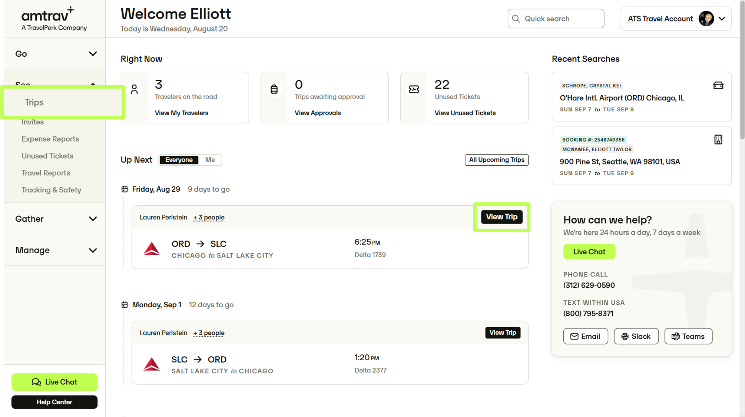This screenshot has height=417, width=745.
Task: Expand the Manage sidebar section
Action: pyautogui.click(x=55, y=250)
